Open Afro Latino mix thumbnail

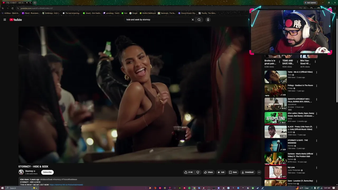tap(275, 118)
